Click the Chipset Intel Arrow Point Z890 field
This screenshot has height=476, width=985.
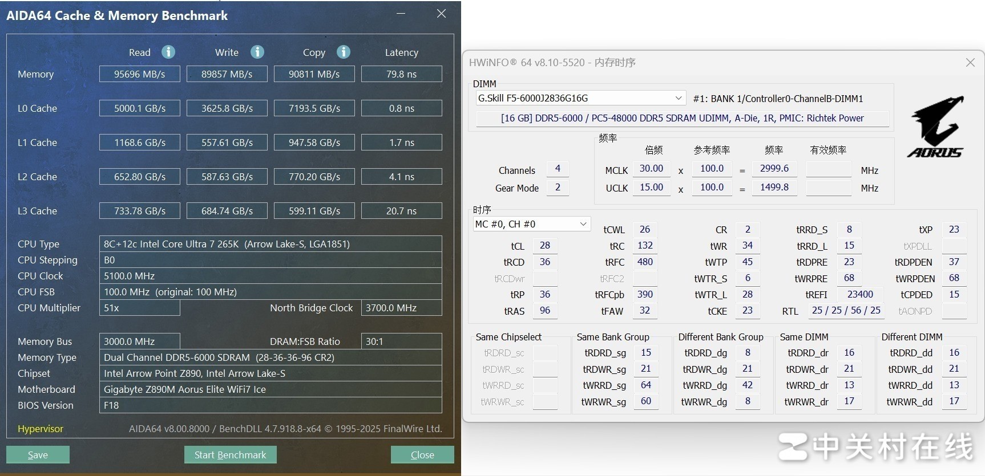(x=271, y=373)
